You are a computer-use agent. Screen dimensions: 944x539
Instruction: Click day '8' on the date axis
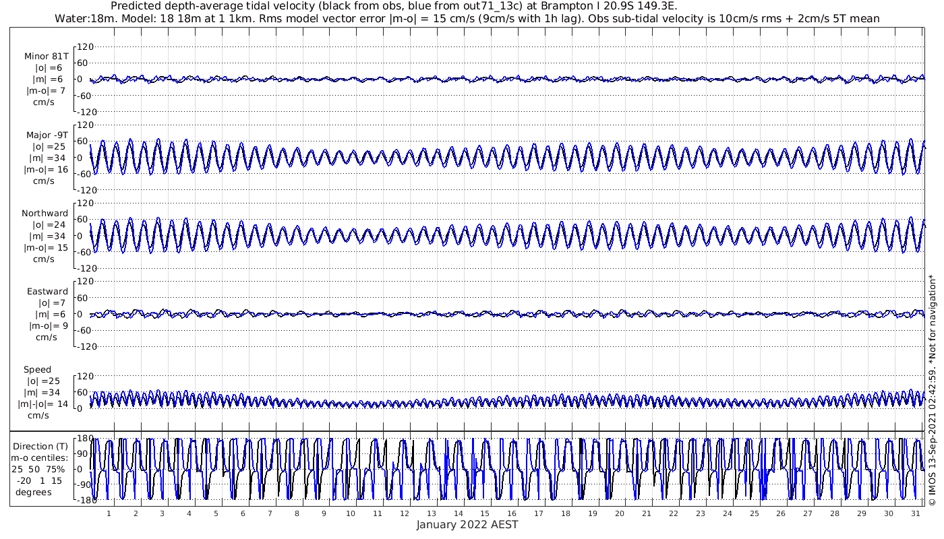[297, 513]
